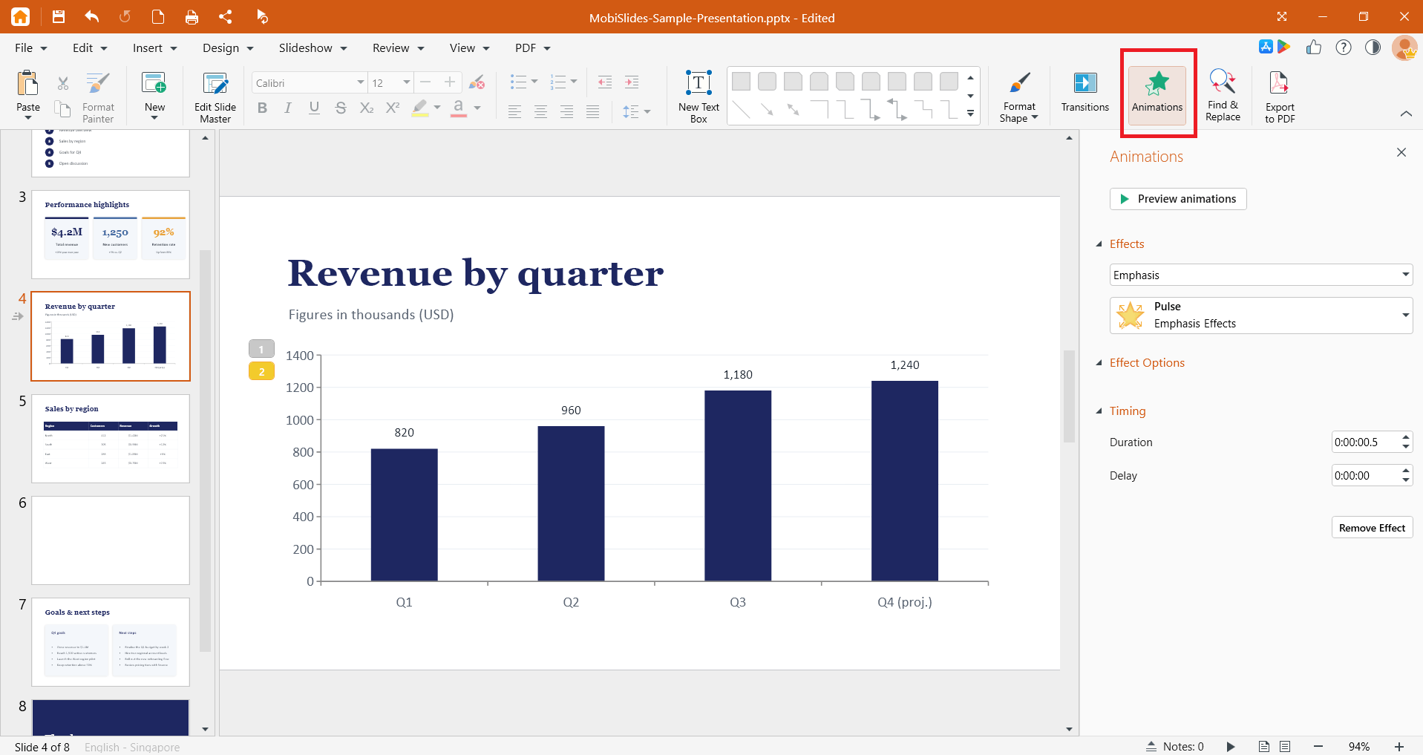1423x755 pixels.
Task: Toggle Underline formatting
Action: [314, 108]
